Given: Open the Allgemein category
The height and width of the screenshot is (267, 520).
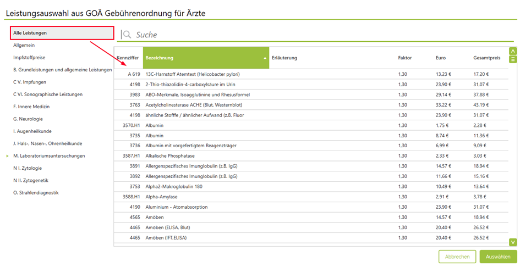Looking at the screenshot, I should point(24,45).
